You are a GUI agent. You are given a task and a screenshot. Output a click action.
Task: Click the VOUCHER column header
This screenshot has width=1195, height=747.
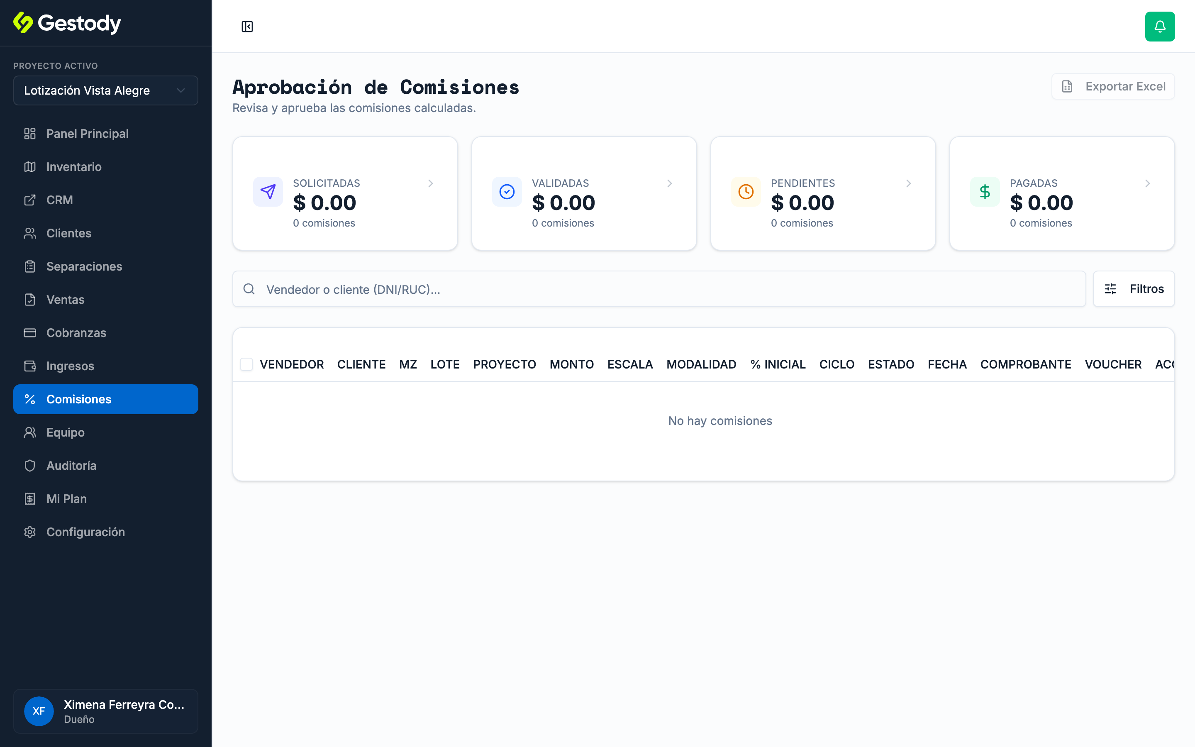point(1113,365)
